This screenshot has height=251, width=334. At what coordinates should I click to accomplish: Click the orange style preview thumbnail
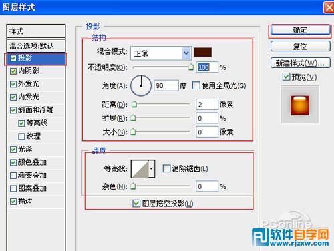pos(300,105)
